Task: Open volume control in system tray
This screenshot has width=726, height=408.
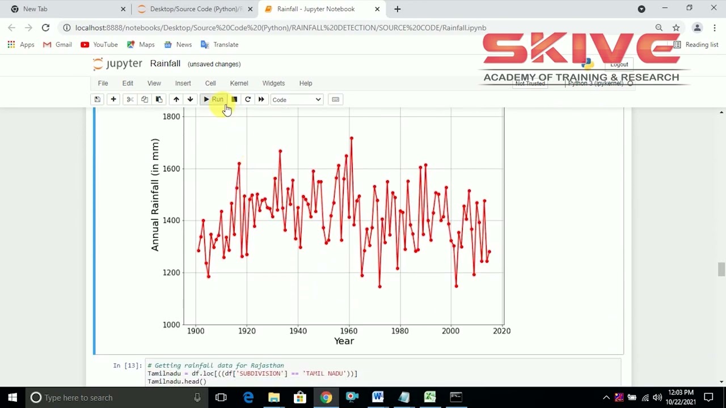Action: [x=657, y=398]
